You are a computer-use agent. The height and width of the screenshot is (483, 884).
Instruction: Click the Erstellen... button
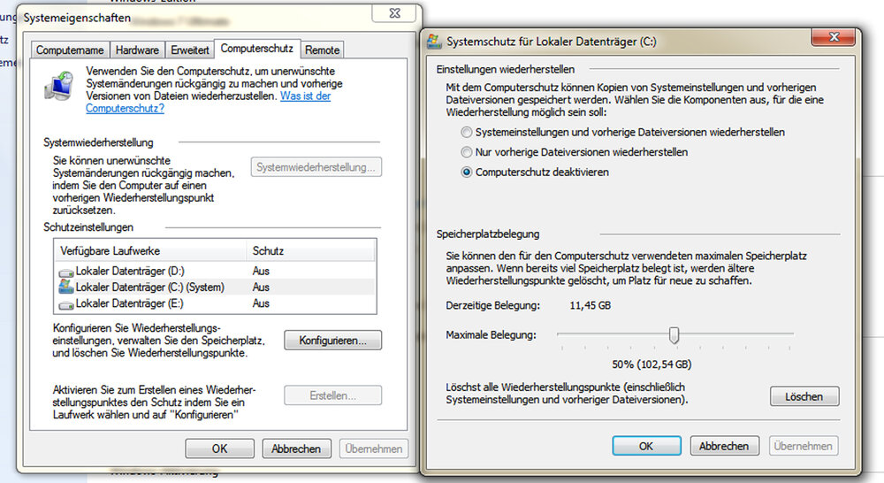(x=332, y=395)
